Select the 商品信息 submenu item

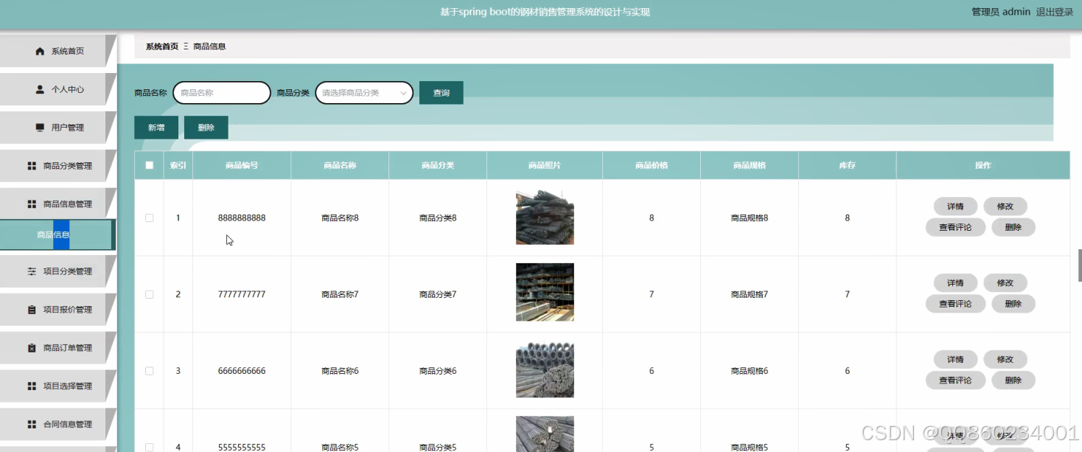tap(57, 235)
